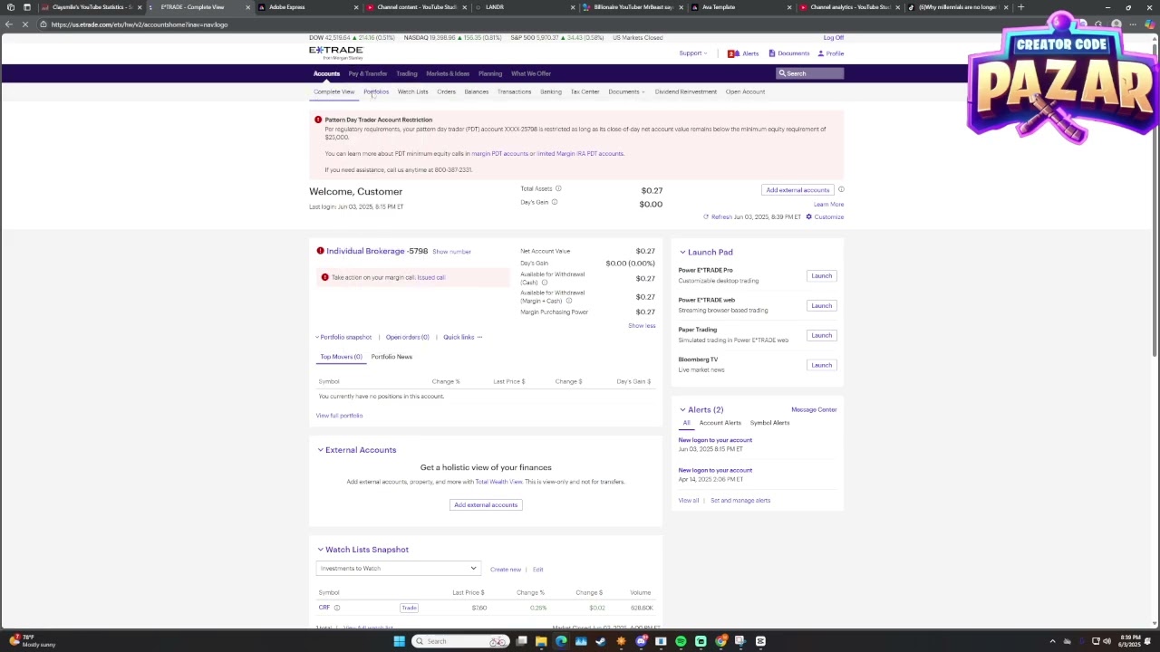The image size is (1160, 652).
Task: Open the Pay & Transfer menu
Action: click(367, 73)
